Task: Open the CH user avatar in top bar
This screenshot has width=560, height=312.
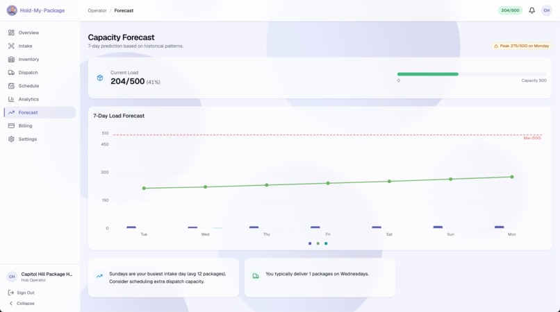Action: (546, 10)
